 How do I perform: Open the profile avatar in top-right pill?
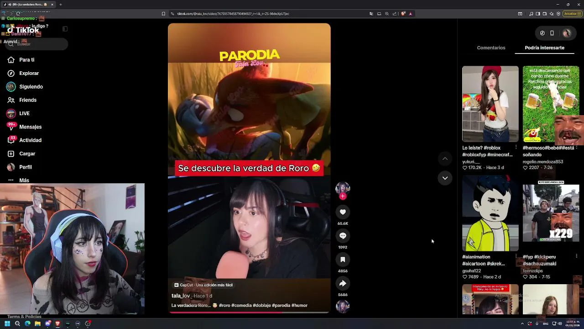pos(567,33)
